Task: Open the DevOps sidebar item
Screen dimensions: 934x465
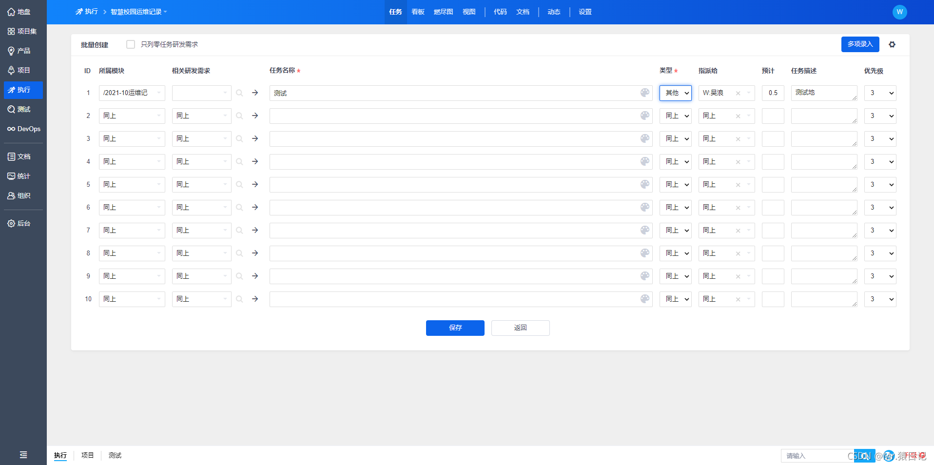Action: click(23, 129)
